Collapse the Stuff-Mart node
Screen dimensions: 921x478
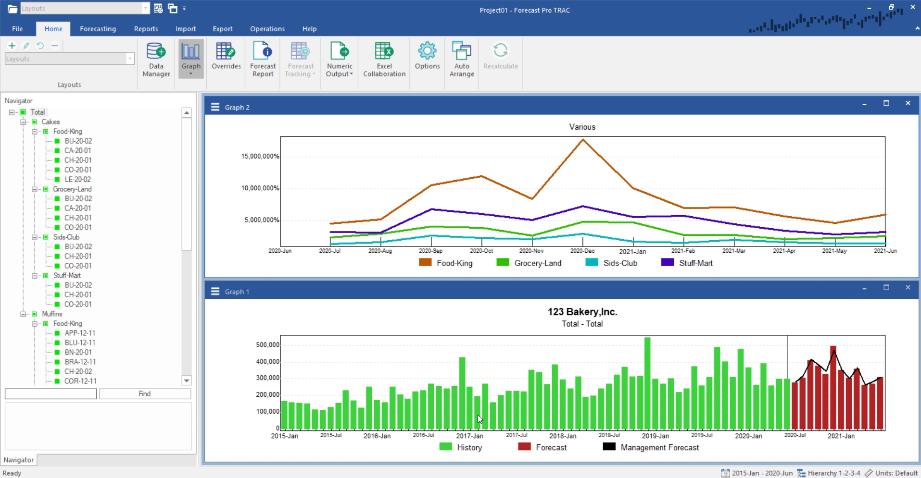(x=35, y=276)
